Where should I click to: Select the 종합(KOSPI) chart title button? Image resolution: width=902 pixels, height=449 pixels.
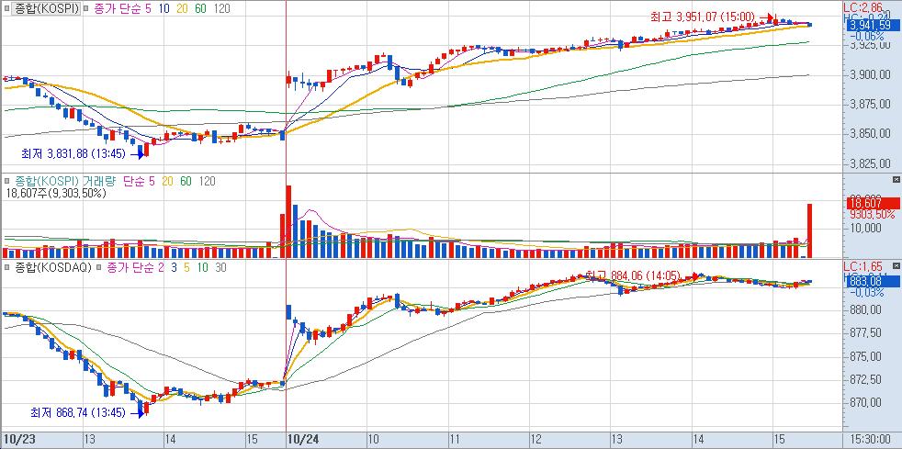point(47,9)
